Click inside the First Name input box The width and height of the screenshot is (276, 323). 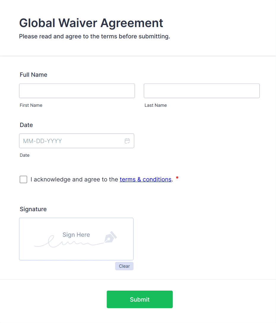click(77, 91)
